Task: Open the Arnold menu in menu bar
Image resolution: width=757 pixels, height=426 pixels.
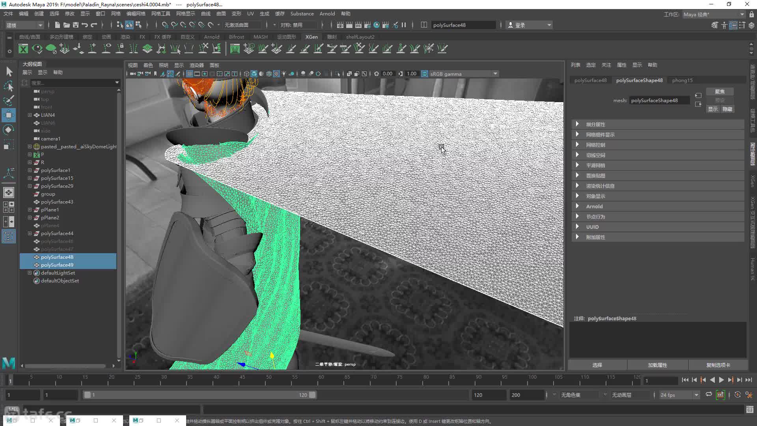Action: (x=327, y=14)
